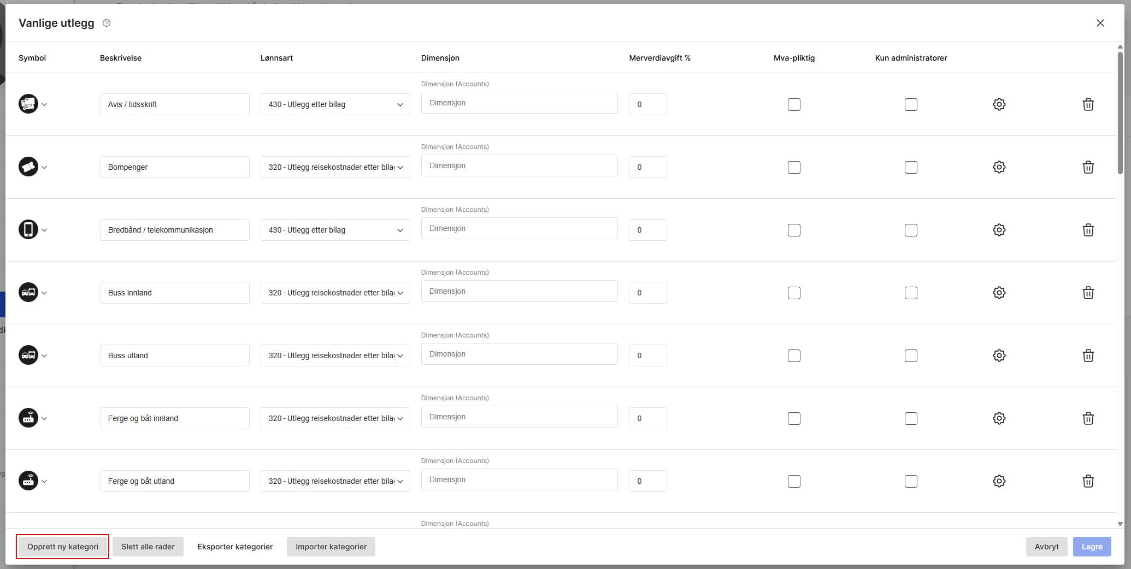Click the newspaper symbol icon for Avis row

pos(28,104)
